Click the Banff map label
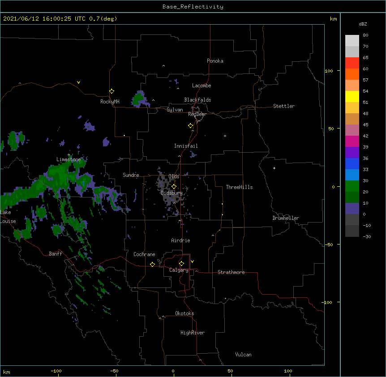 [56, 254]
